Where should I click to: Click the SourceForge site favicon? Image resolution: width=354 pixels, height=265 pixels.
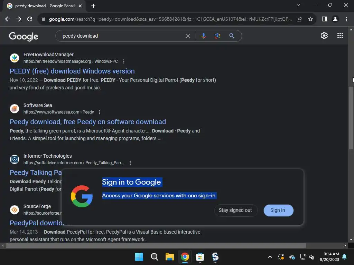point(15,210)
